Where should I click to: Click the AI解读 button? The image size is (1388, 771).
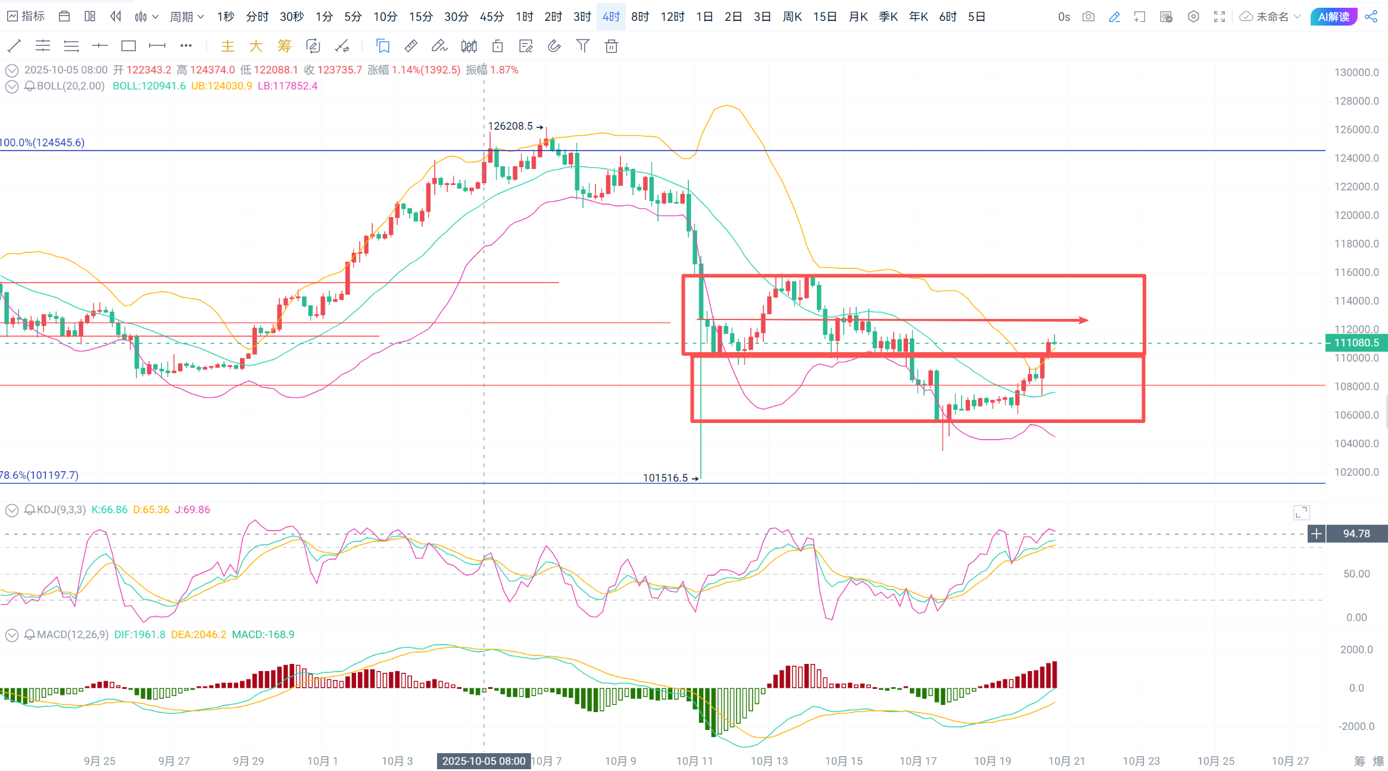[1334, 17]
